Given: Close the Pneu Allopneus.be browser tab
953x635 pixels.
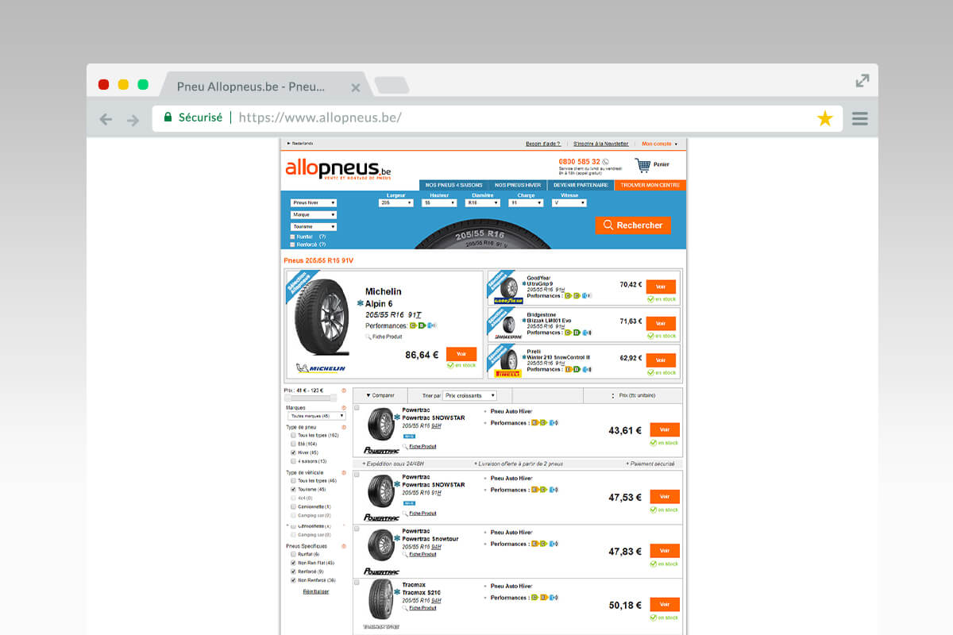Looking at the screenshot, I should [355, 87].
